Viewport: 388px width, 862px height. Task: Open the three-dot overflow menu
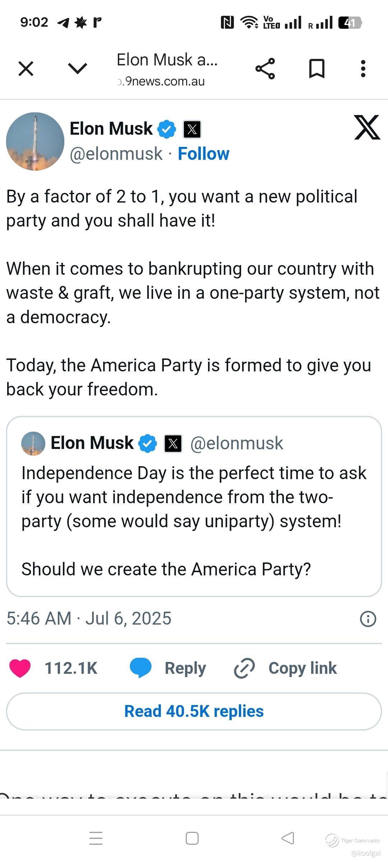363,69
